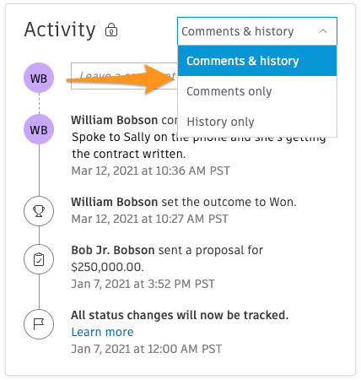Click the second WB avatar beside comment
361x380 pixels.
pos(39,129)
